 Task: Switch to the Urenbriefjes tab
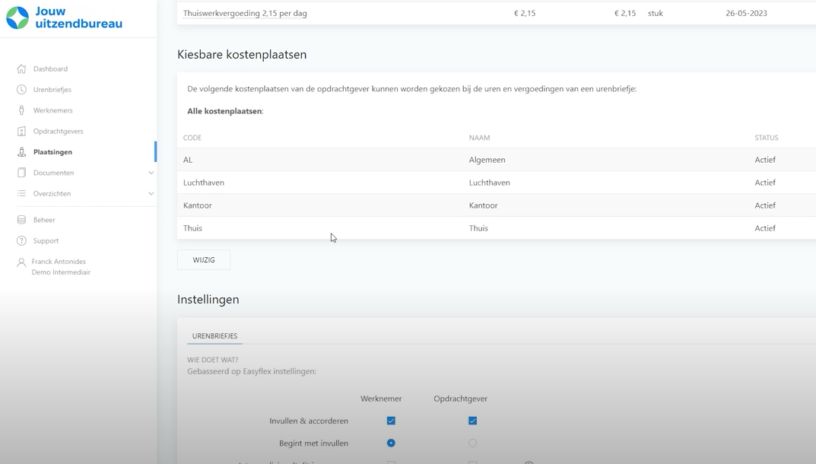point(215,335)
